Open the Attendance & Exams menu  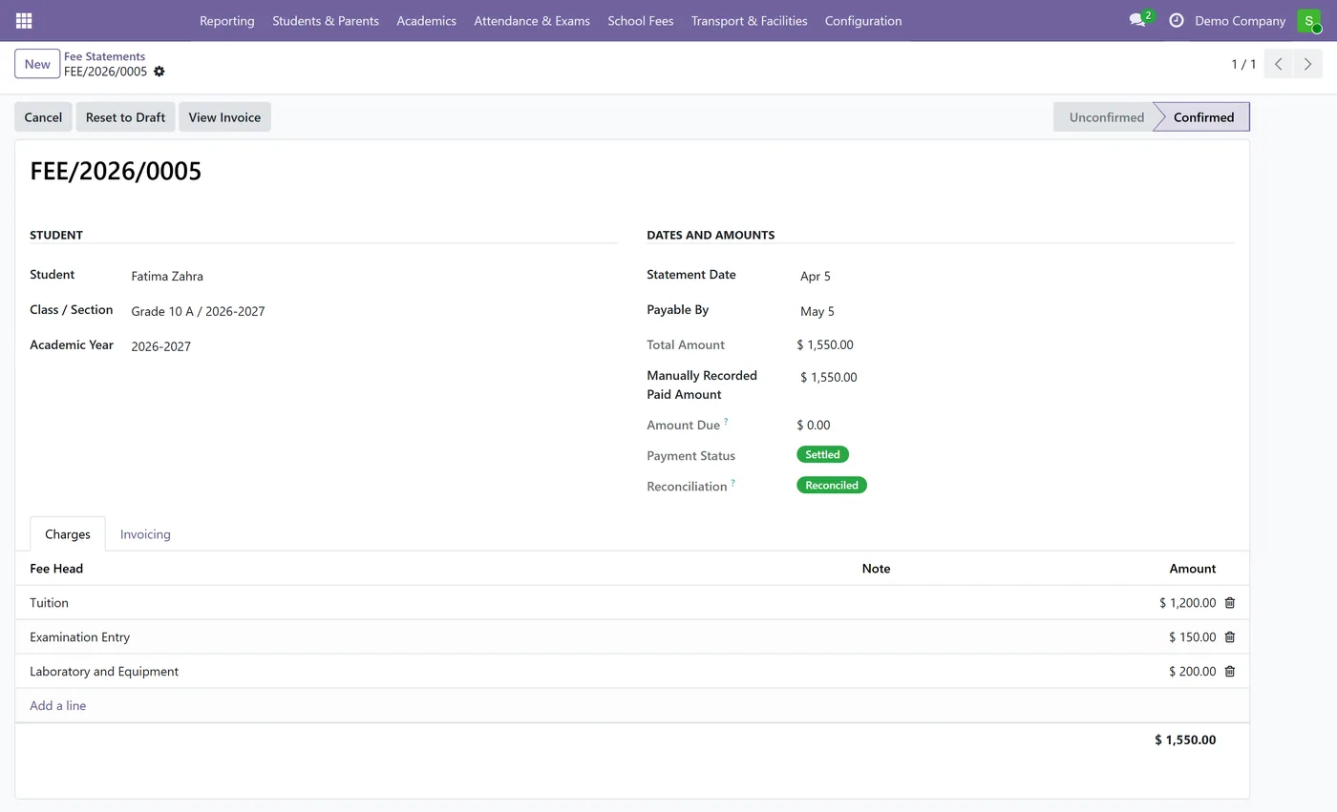pos(532,20)
